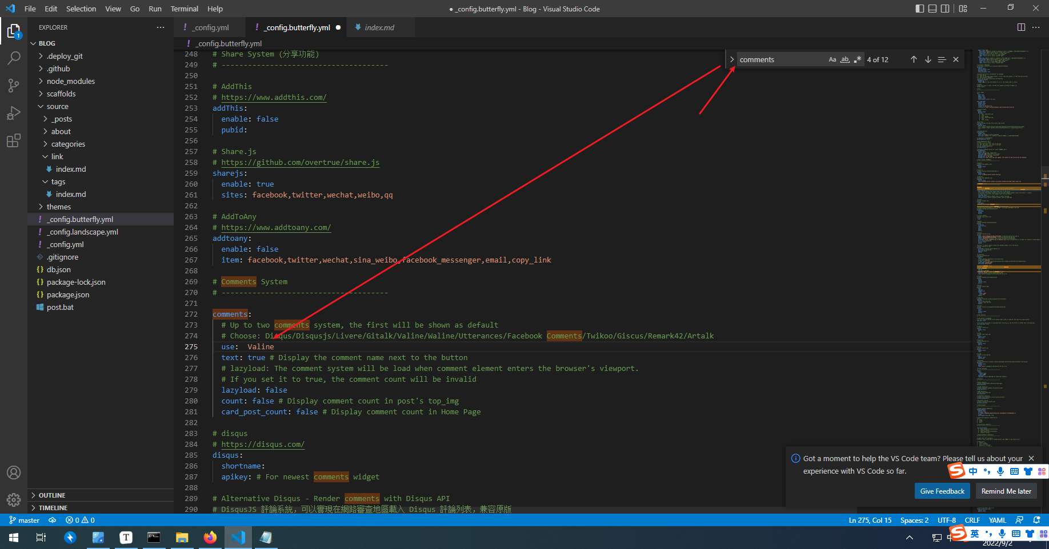1049x549 pixels.
Task: Toggle panel layout icon in title bar
Action: [932, 9]
